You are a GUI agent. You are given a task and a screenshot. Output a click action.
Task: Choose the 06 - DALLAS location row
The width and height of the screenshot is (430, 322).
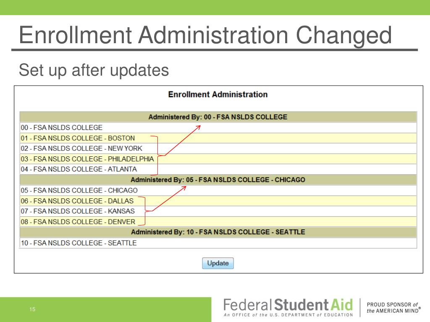pyautogui.click(x=218, y=201)
